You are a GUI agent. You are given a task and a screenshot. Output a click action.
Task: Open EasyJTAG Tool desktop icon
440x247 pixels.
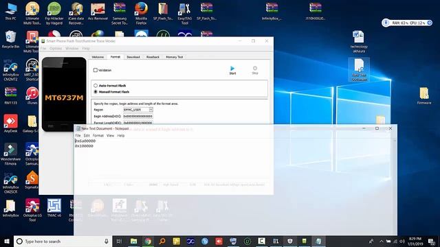(x=185, y=14)
